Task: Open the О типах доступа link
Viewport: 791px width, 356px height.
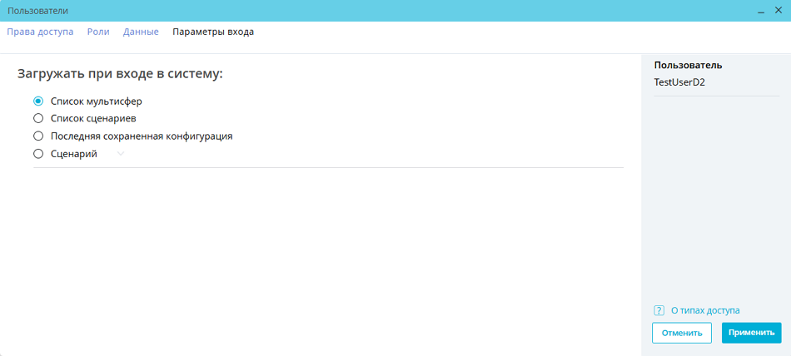Action: click(x=704, y=310)
